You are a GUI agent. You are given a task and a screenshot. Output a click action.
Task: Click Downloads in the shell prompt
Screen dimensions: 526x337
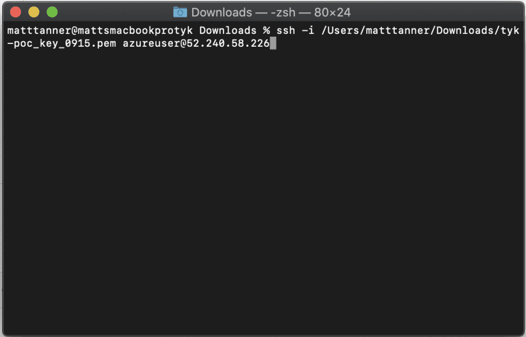tap(228, 30)
